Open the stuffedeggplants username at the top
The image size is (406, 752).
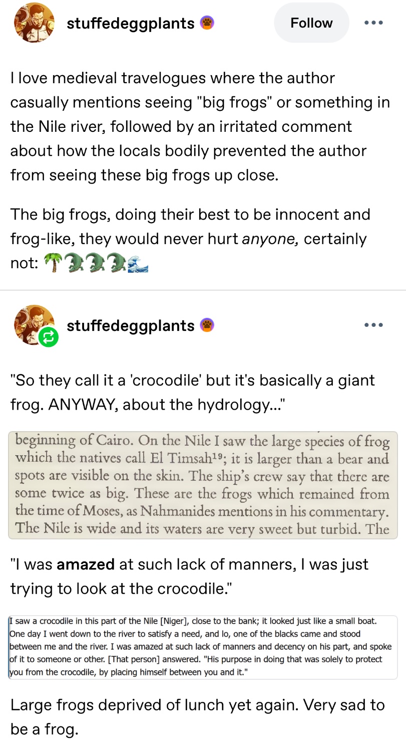(131, 23)
